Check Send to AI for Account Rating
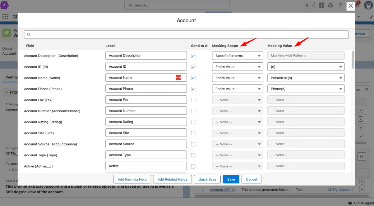The image size is (374, 206). 193,122
